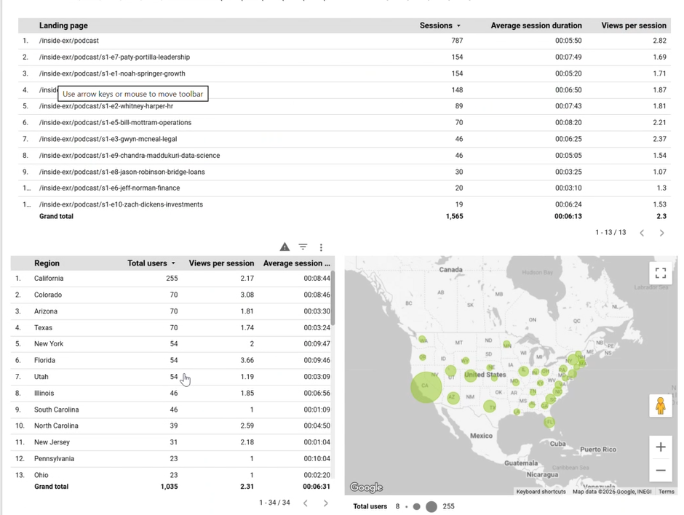The width and height of the screenshot is (684, 515).
Task: Select the South Carolina region row
Action: point(171,410)
